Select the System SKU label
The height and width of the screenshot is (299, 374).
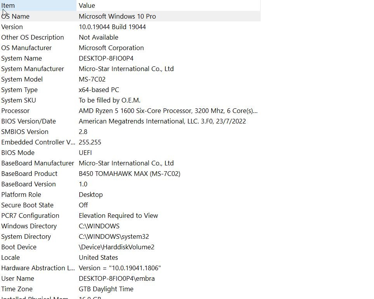(x=19, y=100)
